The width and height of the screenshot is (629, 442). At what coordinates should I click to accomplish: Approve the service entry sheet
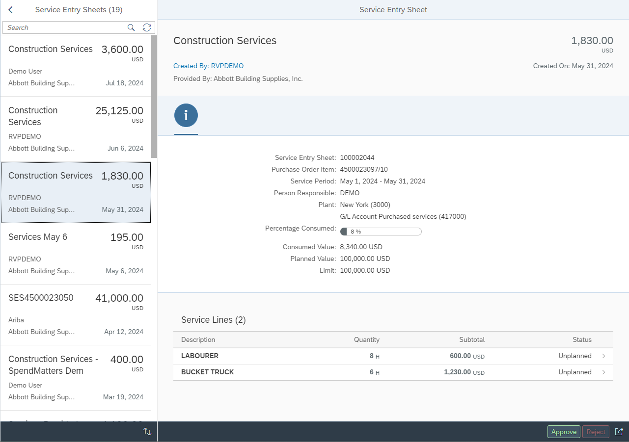pos(563,432)
